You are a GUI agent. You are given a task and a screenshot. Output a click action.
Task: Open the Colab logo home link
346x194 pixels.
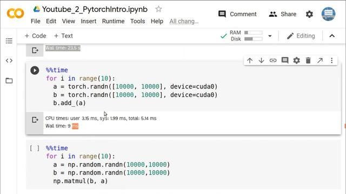pyautogui.click(x=15, y=13)
